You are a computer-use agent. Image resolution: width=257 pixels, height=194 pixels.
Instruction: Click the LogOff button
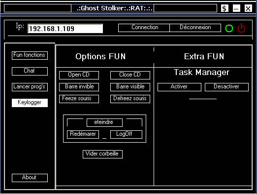[126, 134]
